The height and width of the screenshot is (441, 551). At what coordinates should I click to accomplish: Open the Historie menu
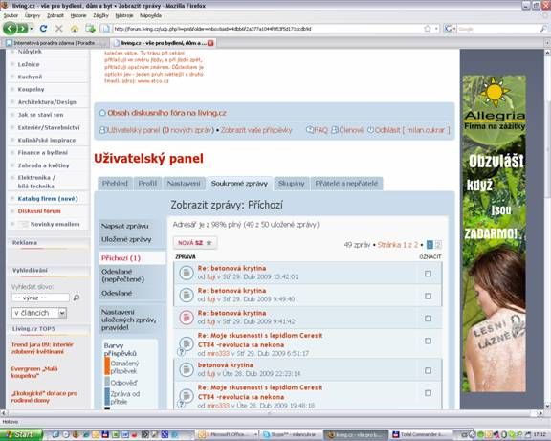(78, 15)
